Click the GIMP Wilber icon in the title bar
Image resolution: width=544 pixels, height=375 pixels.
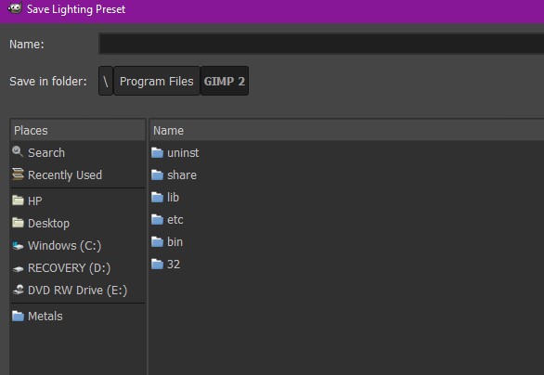pos(15,8)
